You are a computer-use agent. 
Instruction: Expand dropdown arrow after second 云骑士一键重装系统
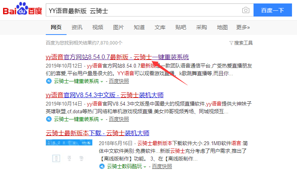102,120
